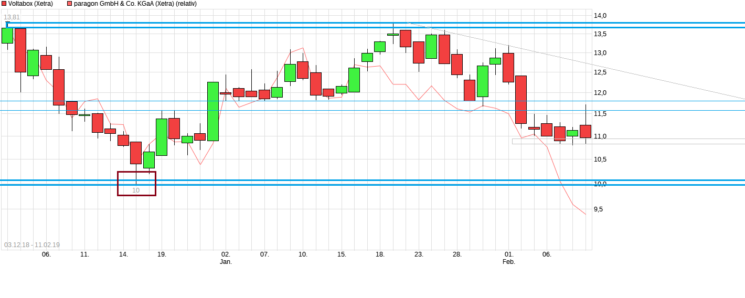Image resolution: width=745 pixels, height=298 pixels.
Task: Select the last red candlestick on the chart
Action: 586,131
